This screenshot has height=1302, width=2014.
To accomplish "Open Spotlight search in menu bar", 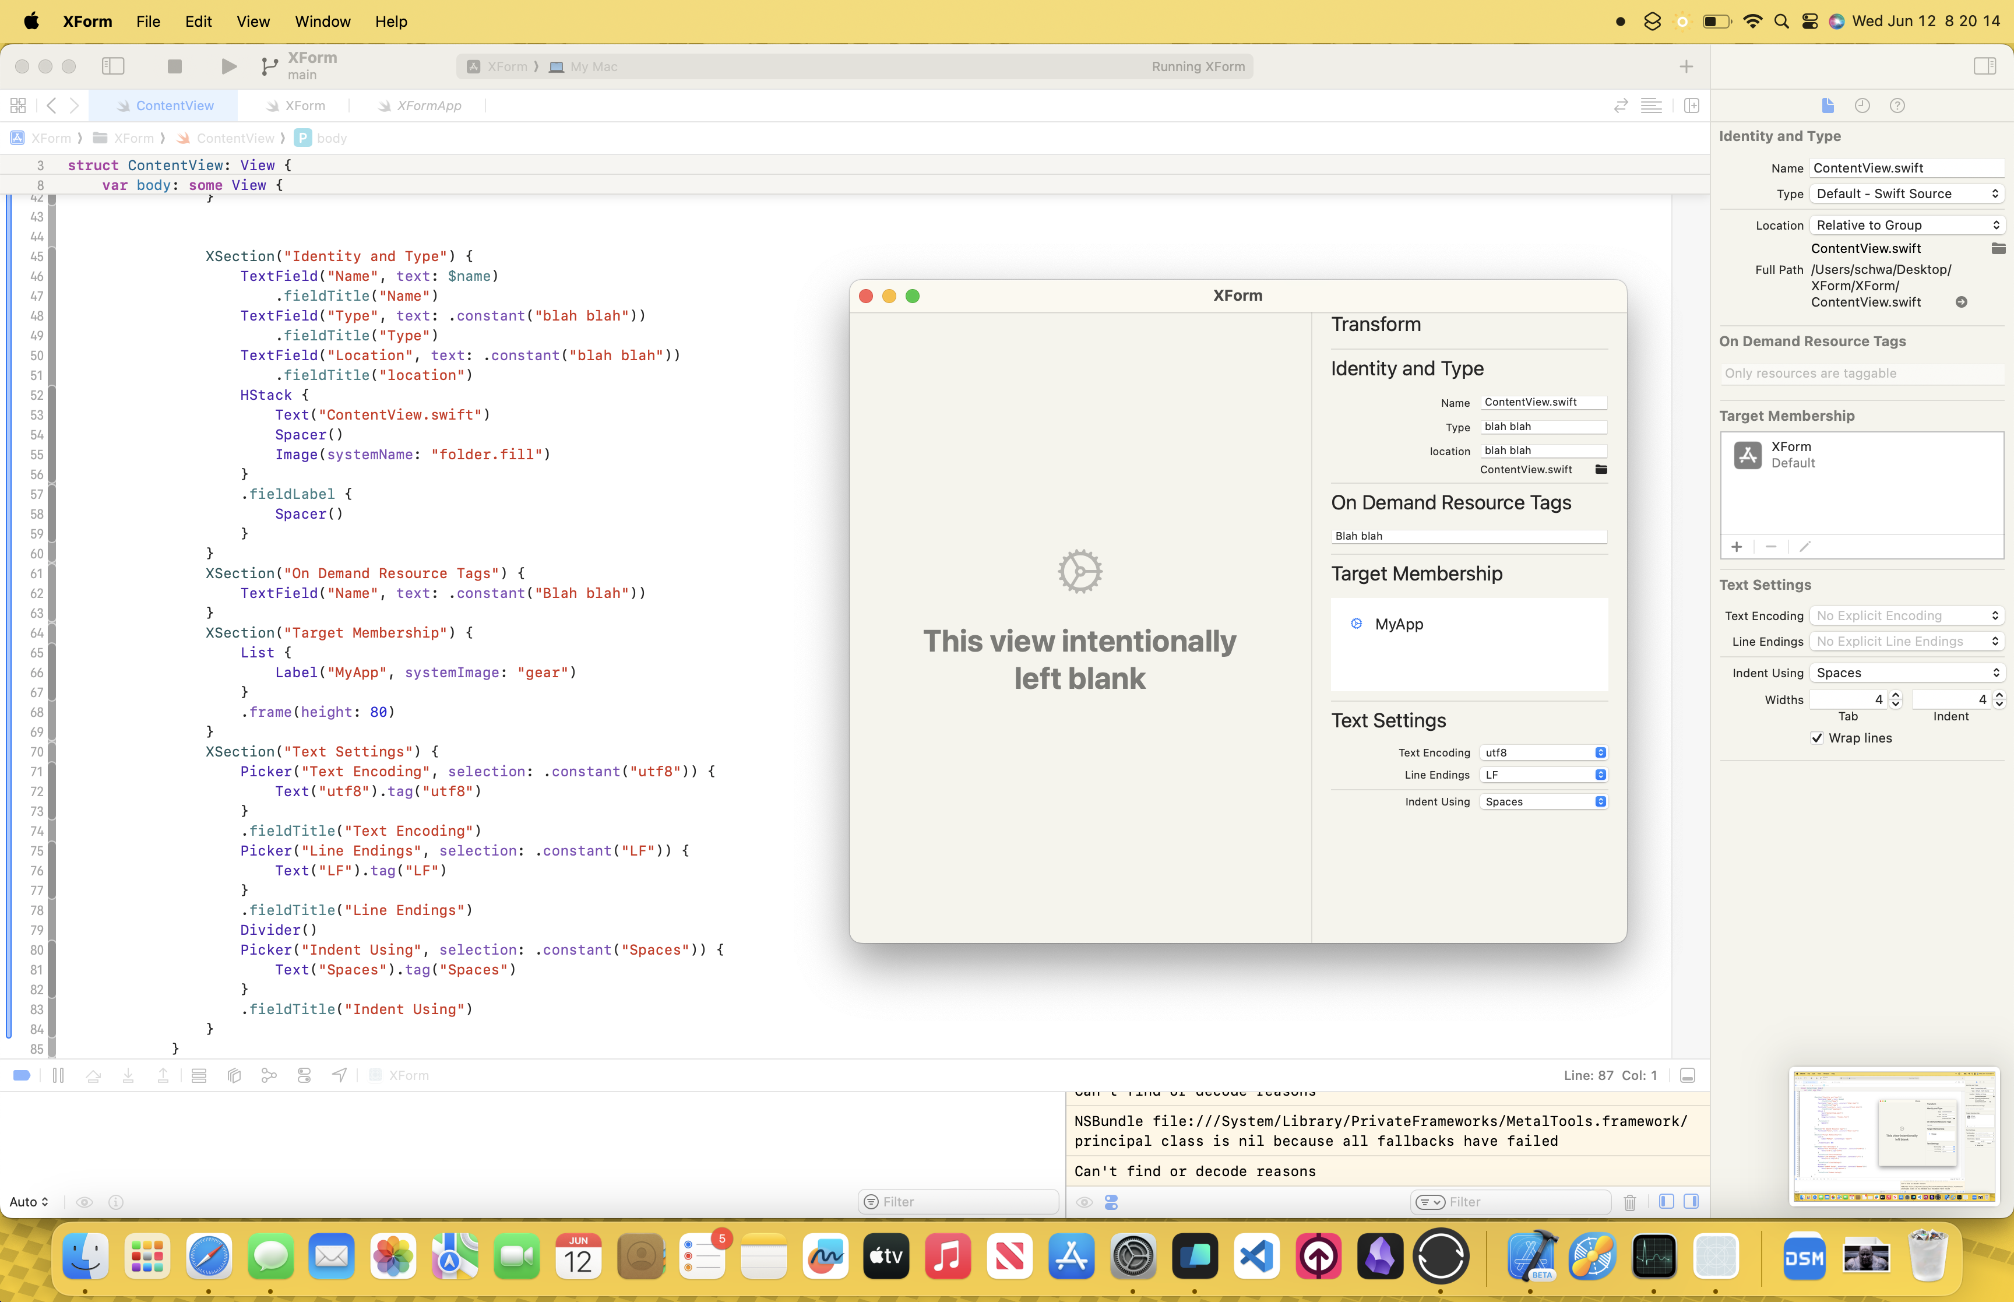I will coord(1781,21).
